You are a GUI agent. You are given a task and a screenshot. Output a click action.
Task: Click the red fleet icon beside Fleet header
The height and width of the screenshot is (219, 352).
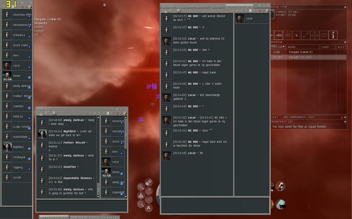342,117
